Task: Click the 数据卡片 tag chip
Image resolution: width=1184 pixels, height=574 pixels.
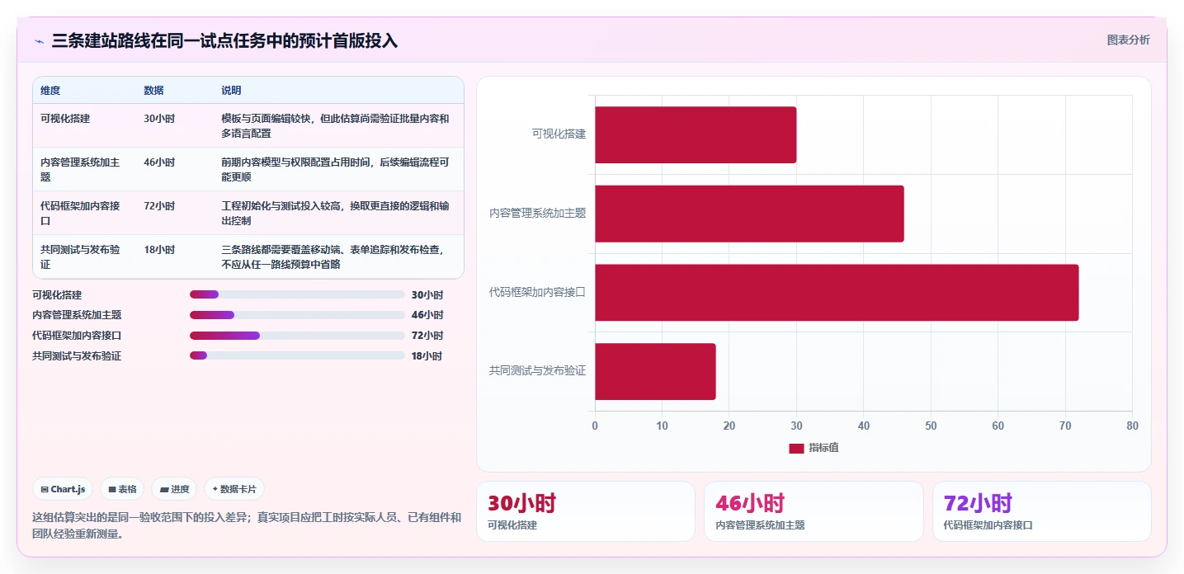Action: click(234, 489)
